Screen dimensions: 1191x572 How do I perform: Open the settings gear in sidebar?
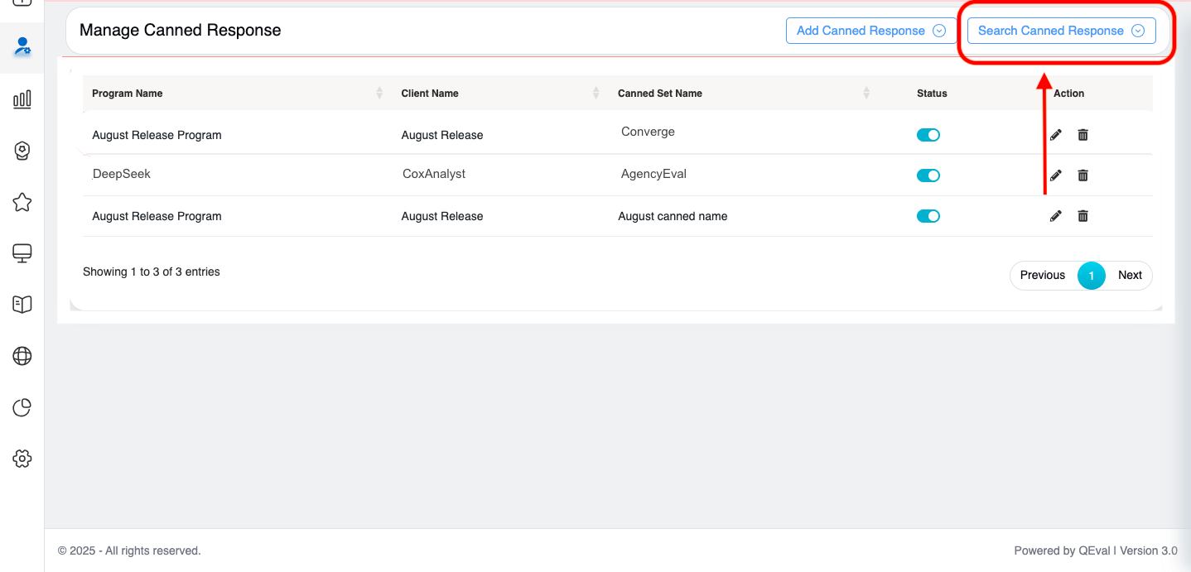pos(22,459)
